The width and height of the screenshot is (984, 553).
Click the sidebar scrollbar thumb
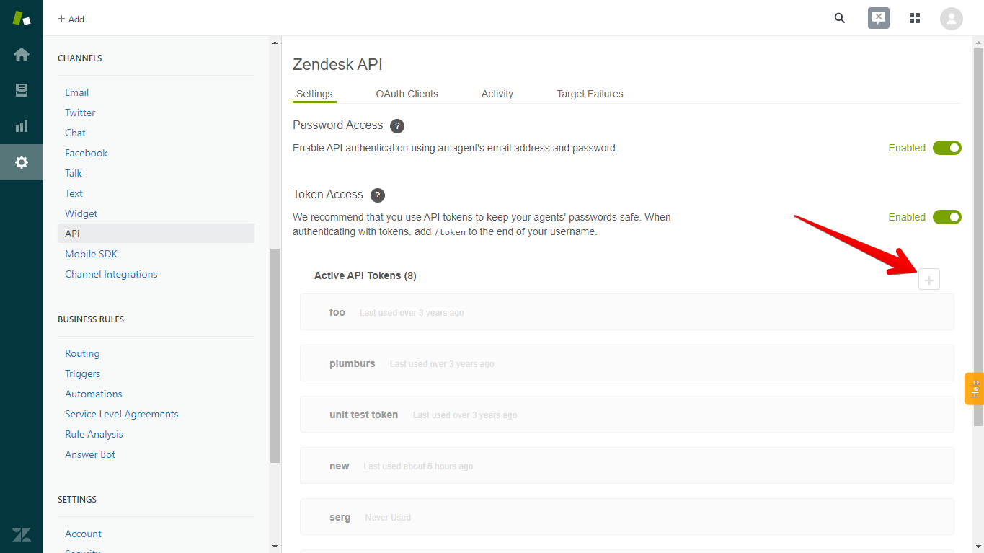click(275, 355)
